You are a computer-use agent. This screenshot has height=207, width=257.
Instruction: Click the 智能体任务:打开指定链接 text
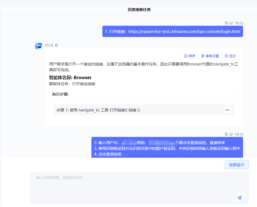pyautogui.click(x=72, y=84)
